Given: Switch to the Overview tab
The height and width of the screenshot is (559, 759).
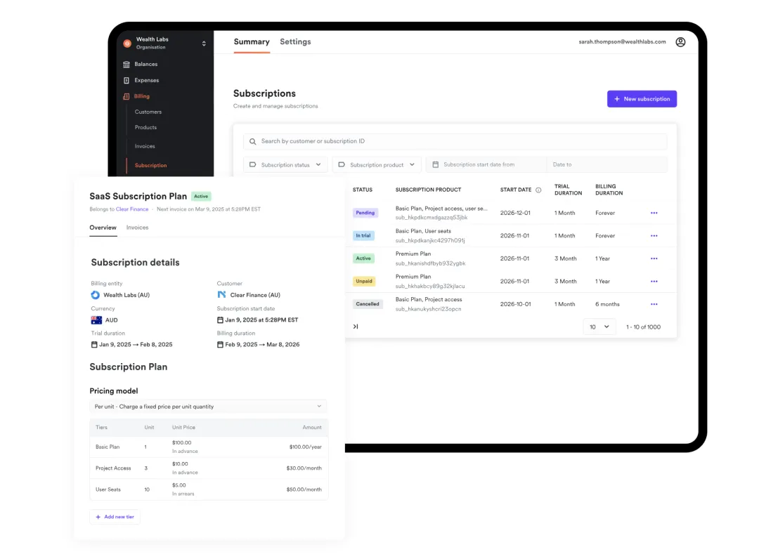Looking at the screenshot, I should [x=103, y=228].
